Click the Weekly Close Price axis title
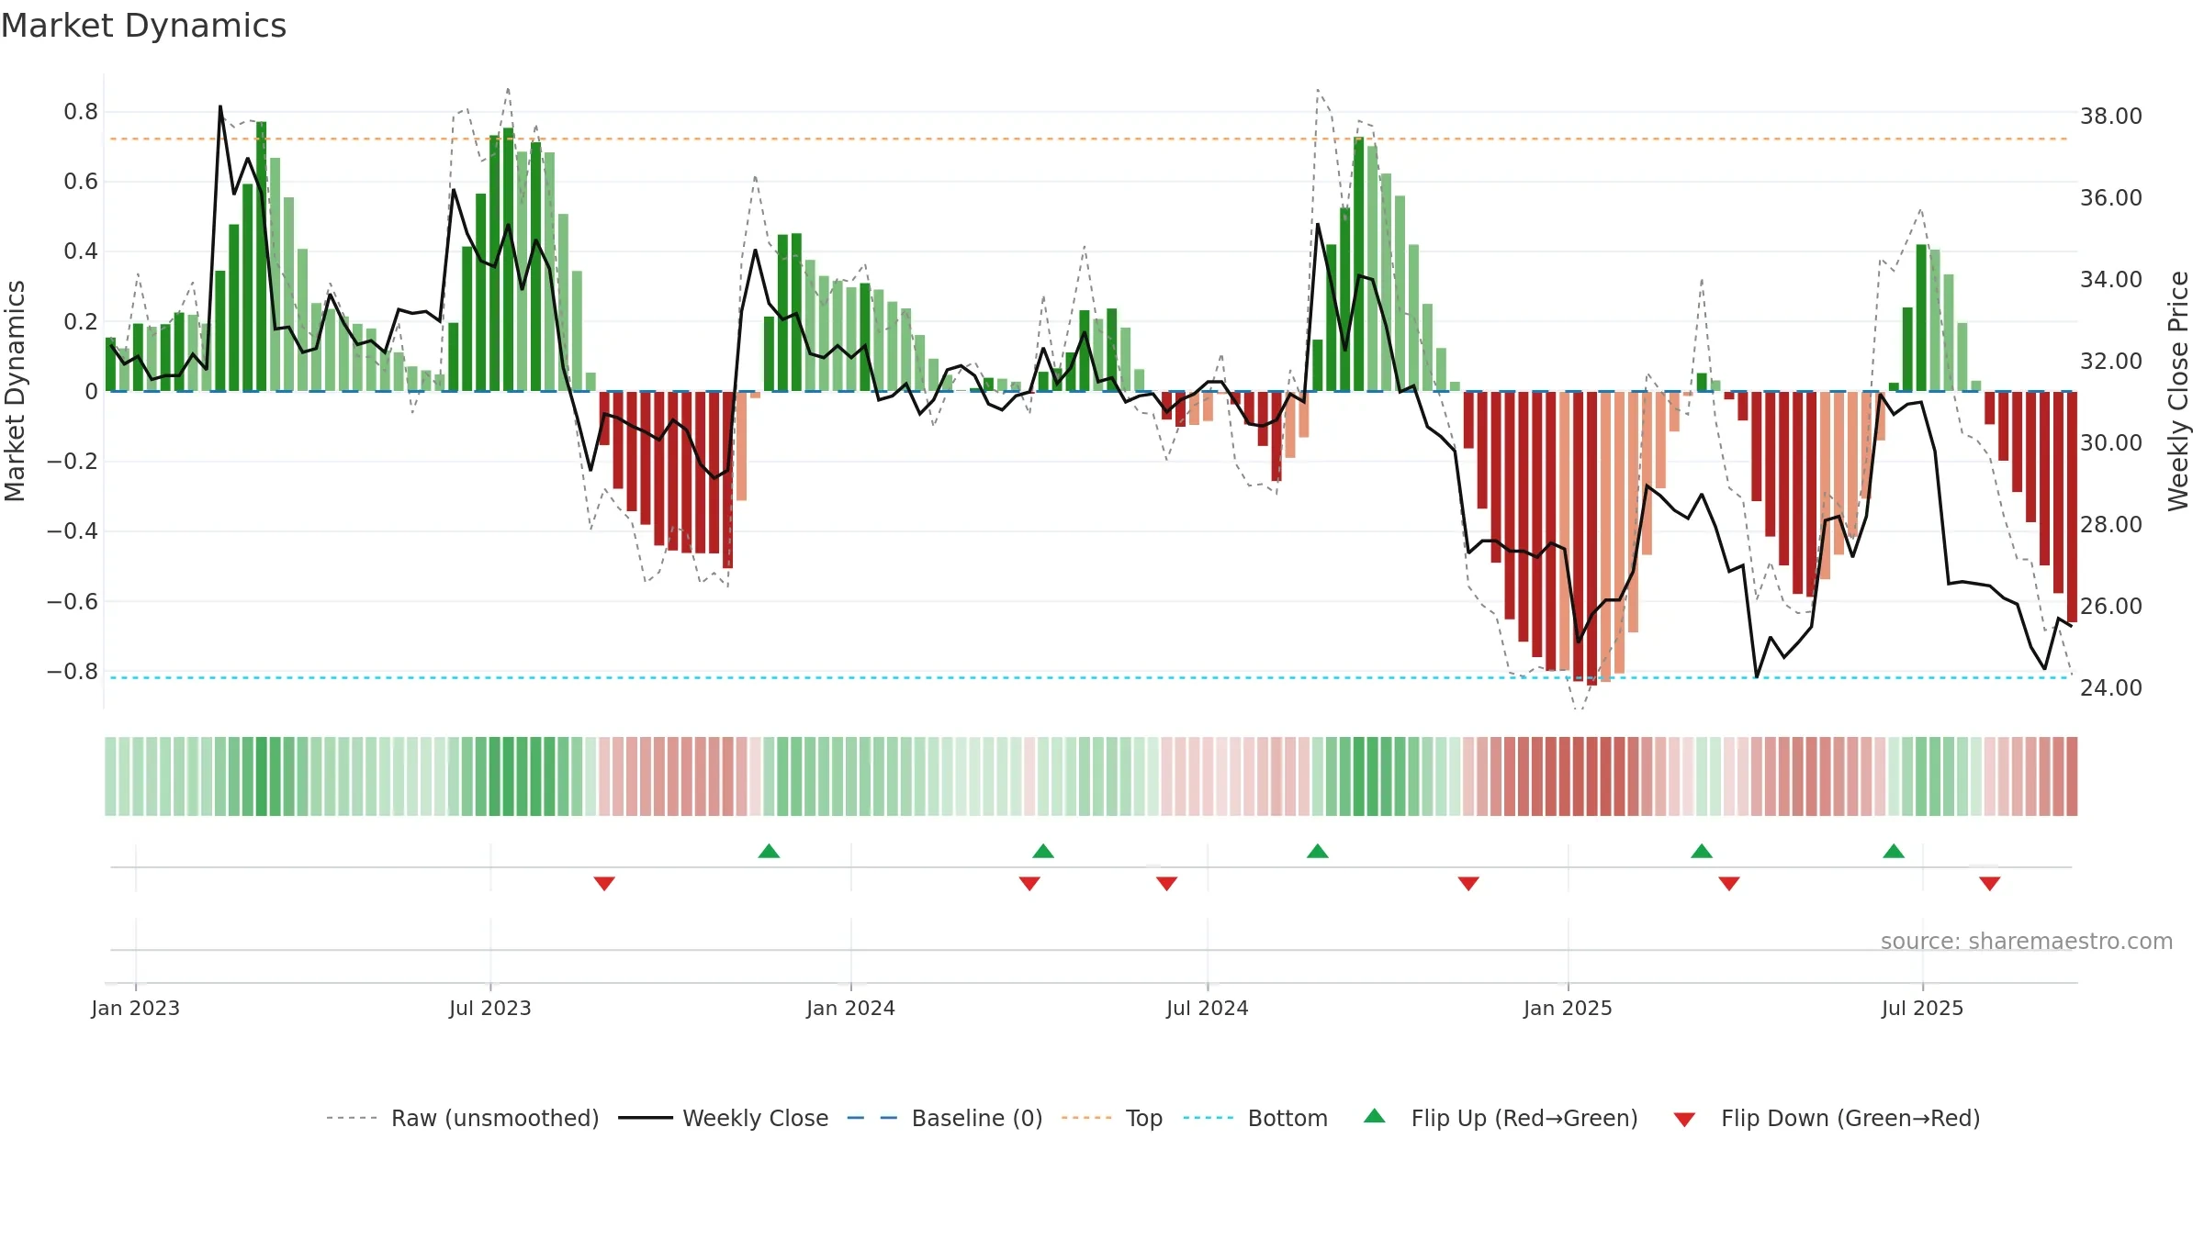Viewport: 2204px width, 1239px height. (x=2178, y=391)
